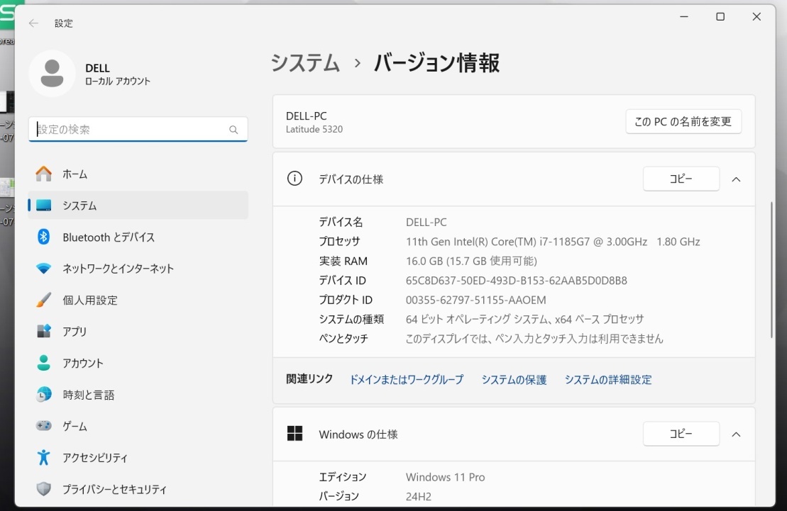Copy device specifications with コピー button
787x511 pixels.
[681, 179]
